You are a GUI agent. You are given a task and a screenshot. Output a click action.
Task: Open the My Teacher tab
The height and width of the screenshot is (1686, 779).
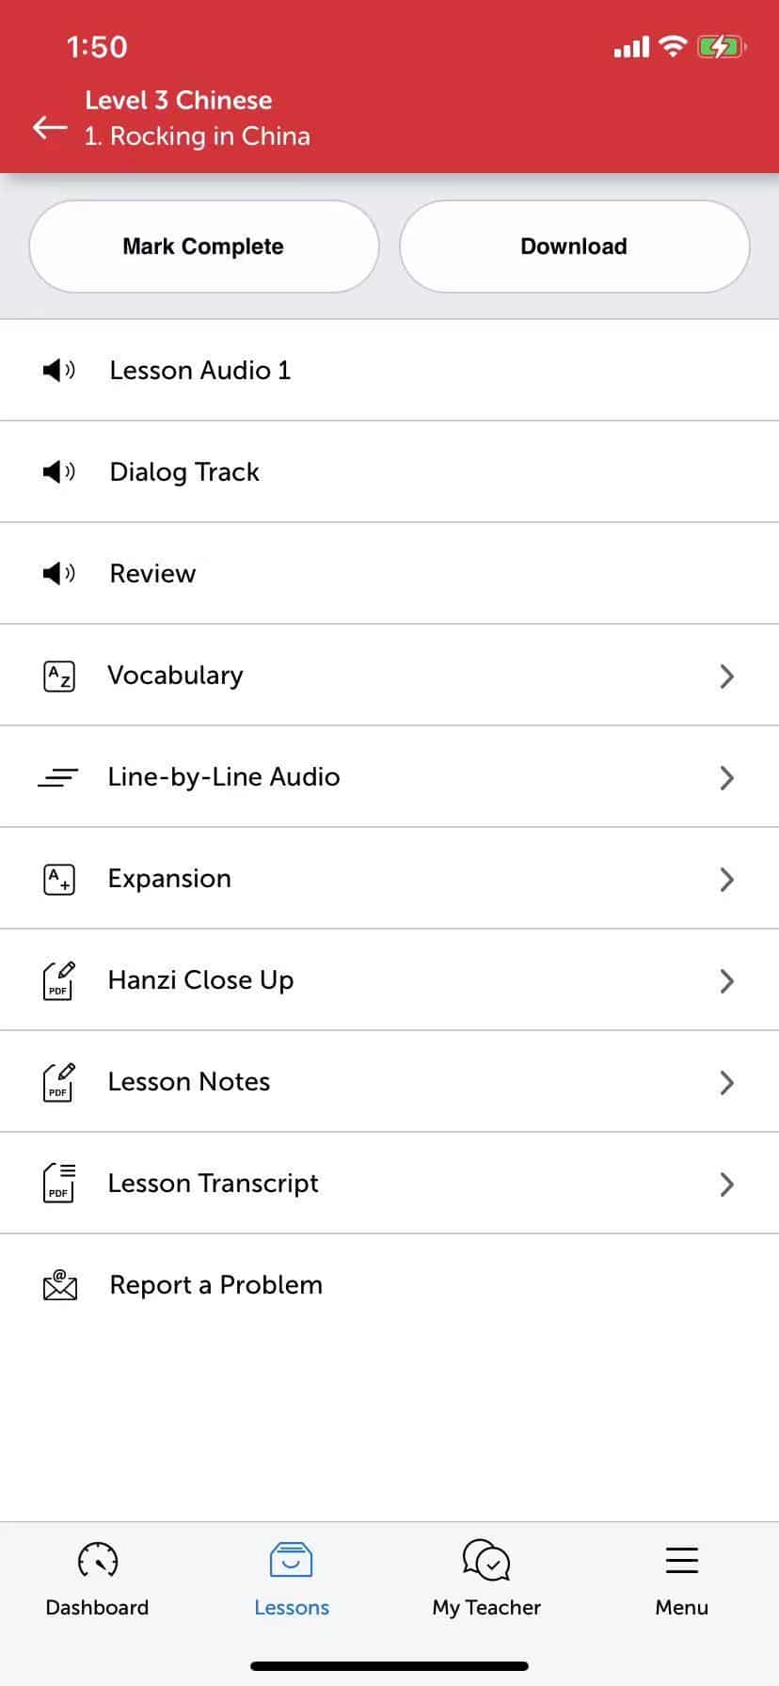[486, 1579]
